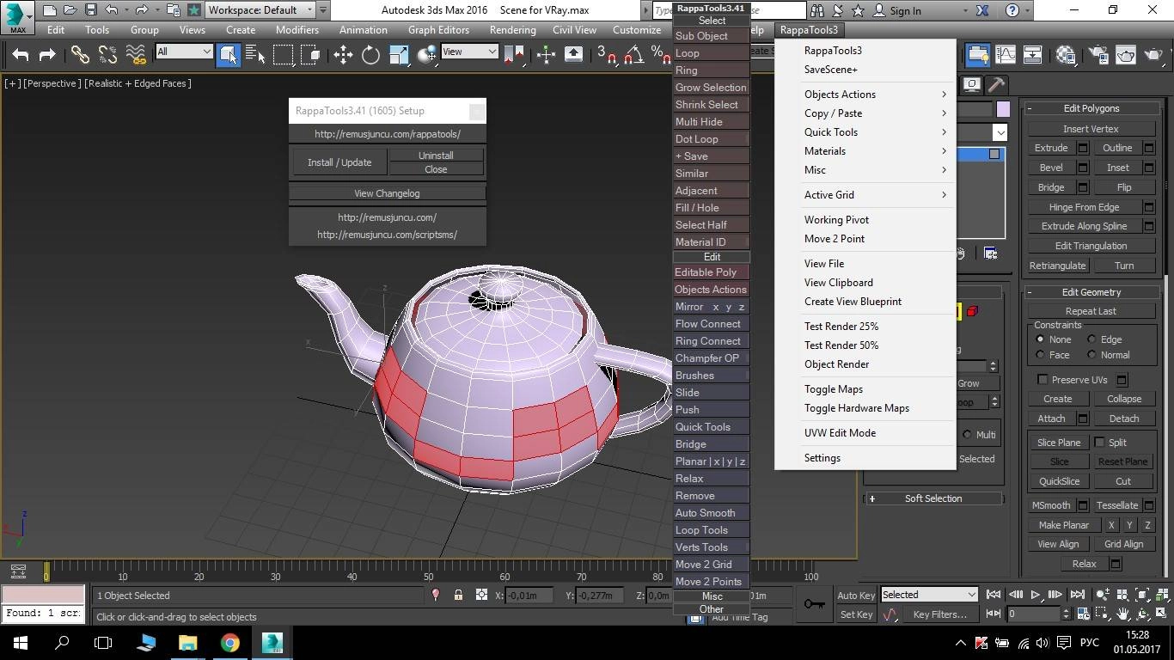
Task: Click Uninstall in RappaTools setup dialog
Action: (436, 156)
